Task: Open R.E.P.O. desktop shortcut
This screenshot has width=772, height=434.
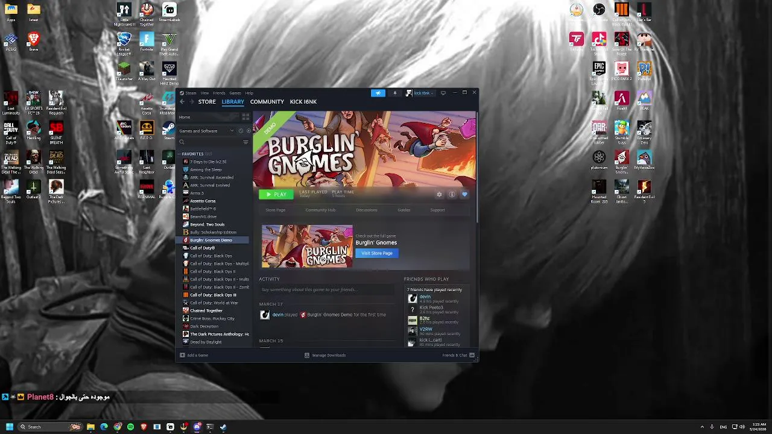Action: [147, 130]
